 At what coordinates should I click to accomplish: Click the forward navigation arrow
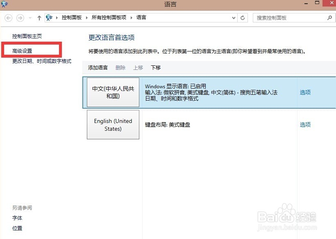[x=20, y=18]
